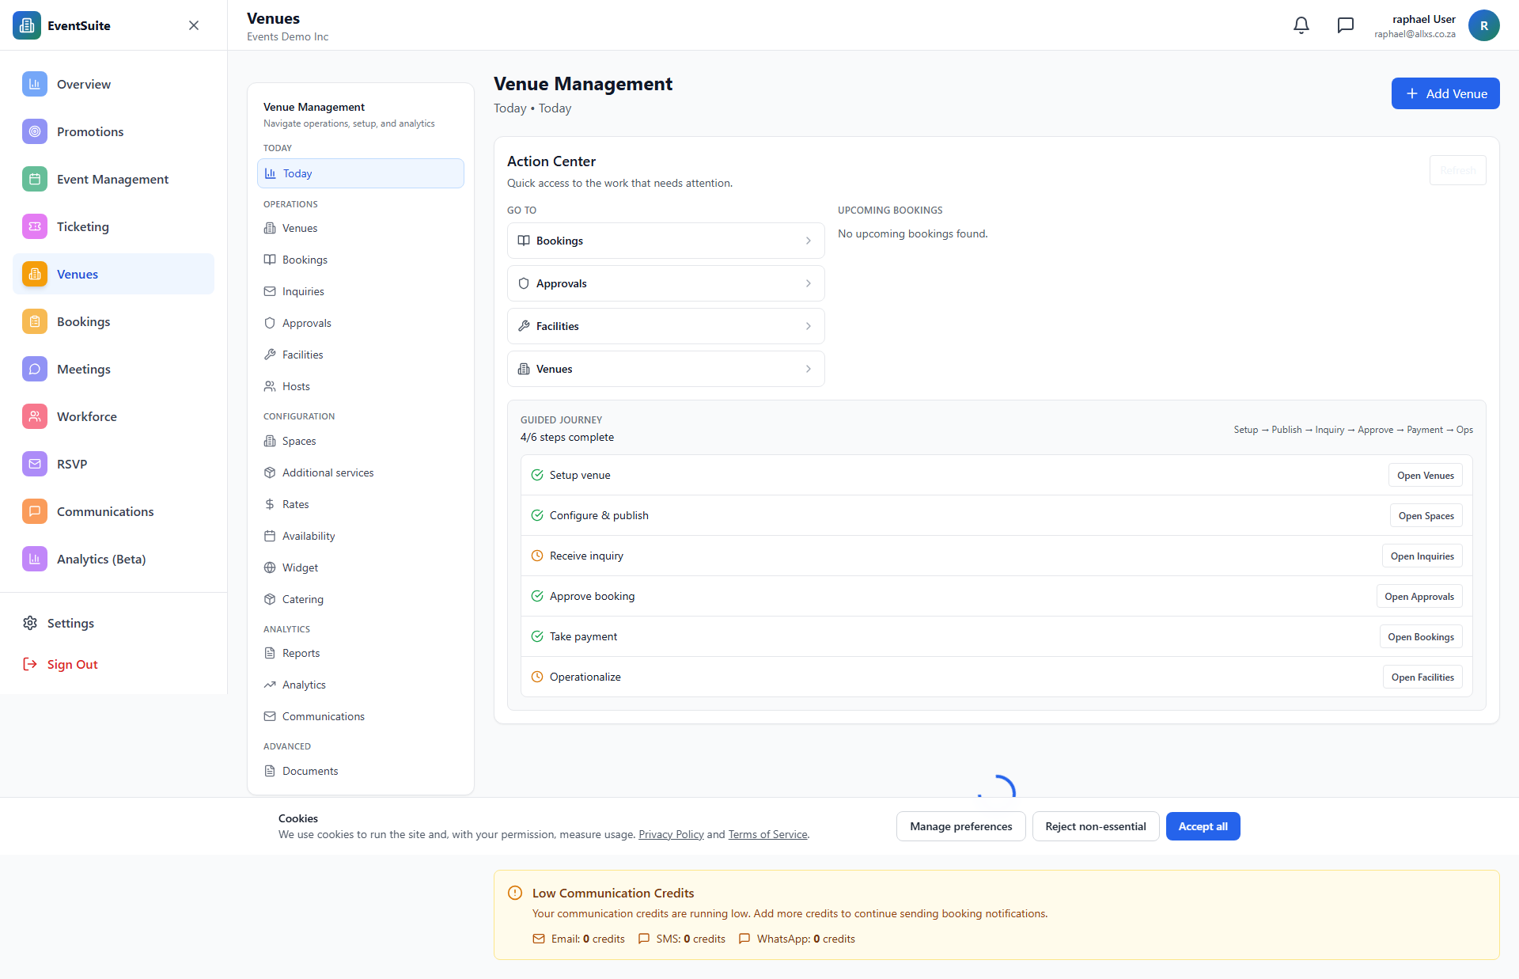Viewport: 1519px width, 979px height.
Task: Expand the Bookings card chevron
Action: (808, 241)
